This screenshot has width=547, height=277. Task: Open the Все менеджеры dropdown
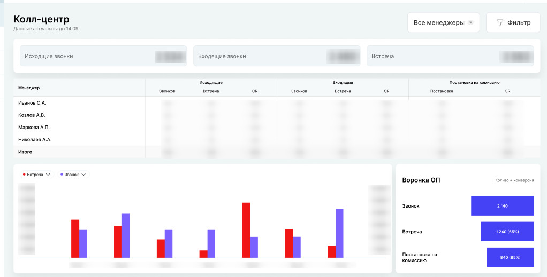click(x=443, y=22)
